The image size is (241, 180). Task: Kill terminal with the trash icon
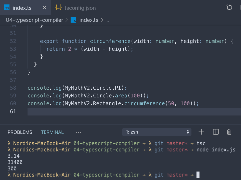pos(229,132)
